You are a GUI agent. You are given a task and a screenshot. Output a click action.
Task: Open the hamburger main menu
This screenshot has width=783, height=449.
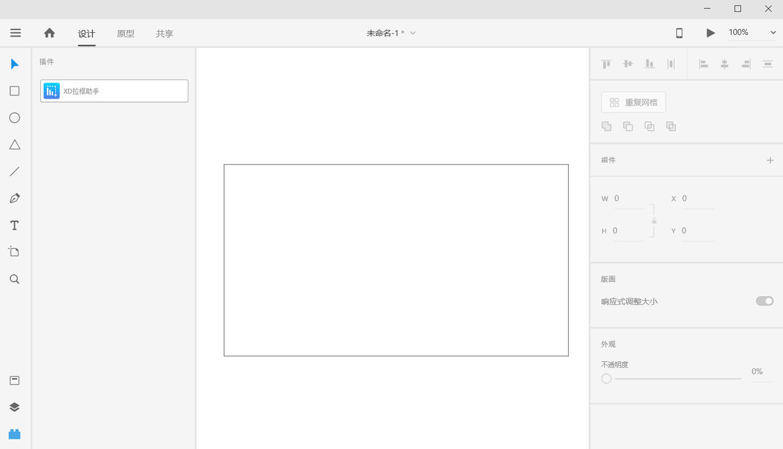(x=15, y=33)
